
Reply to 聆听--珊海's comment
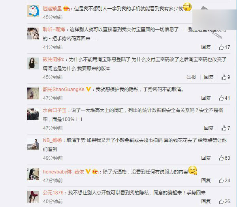pos(206,47)
